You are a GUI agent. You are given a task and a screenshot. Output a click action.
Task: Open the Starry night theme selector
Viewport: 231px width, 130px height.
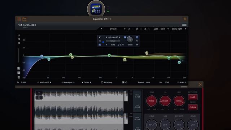pyautogui.click(x=177, y=29)
